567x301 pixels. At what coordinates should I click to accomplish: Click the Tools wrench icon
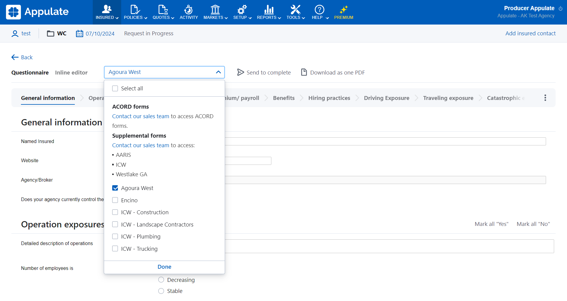point(296,9)
